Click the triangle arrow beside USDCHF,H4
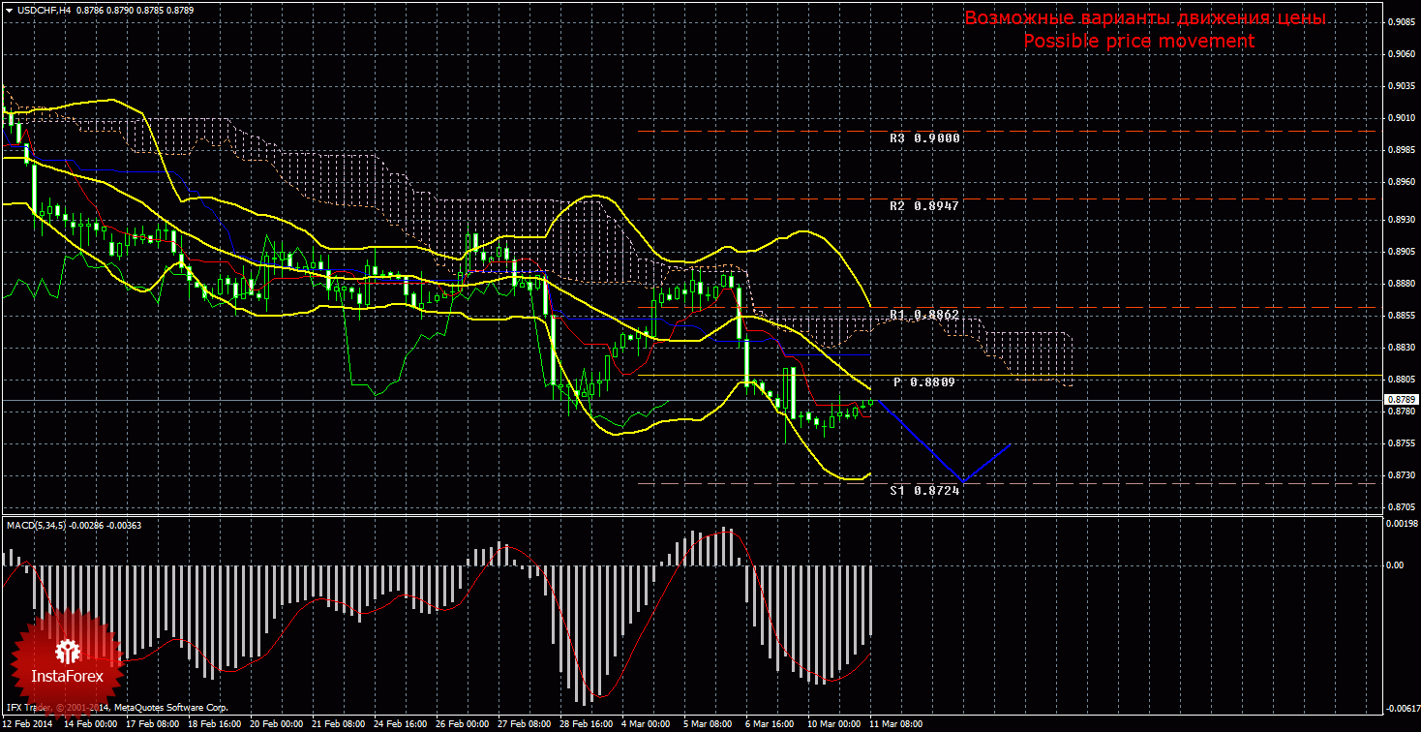The width and height of the screenshot is (1421, 732). (x=9, y=10)
